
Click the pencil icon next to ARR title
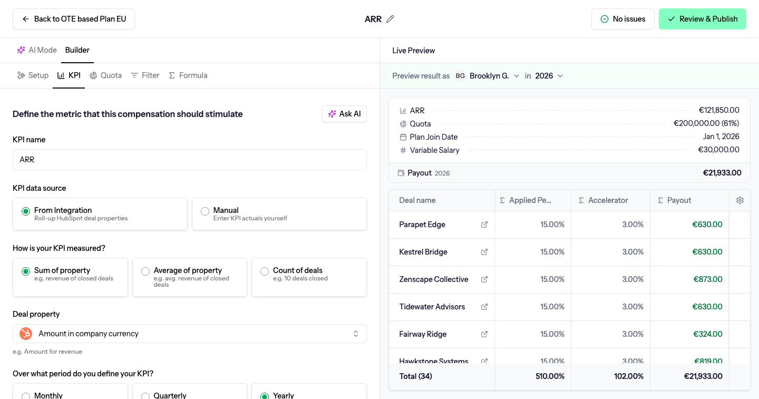390,19
